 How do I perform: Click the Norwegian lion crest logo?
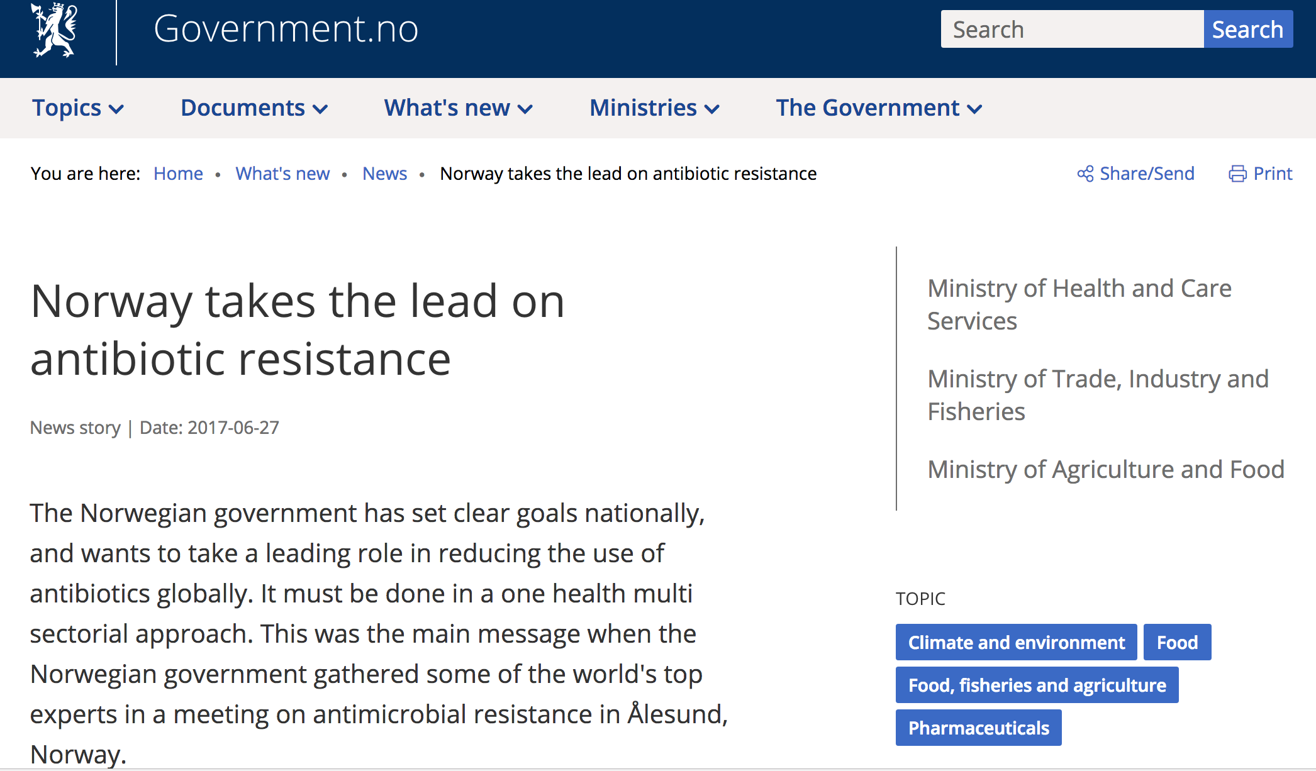[55, 30]
